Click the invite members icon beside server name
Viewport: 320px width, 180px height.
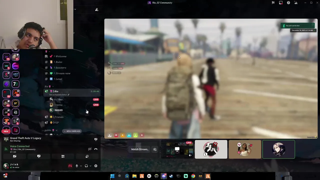coord(97,9)
